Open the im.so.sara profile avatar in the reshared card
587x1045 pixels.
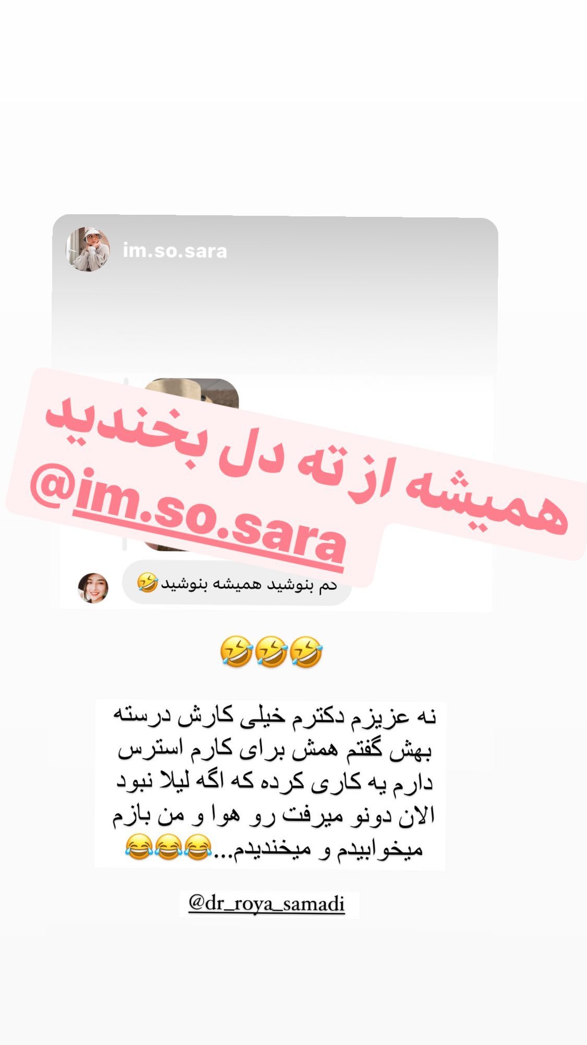point(88,249)
